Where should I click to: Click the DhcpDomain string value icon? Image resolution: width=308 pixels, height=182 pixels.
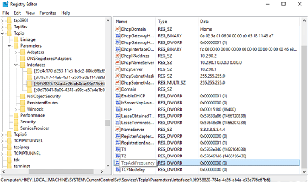point(118,29)
